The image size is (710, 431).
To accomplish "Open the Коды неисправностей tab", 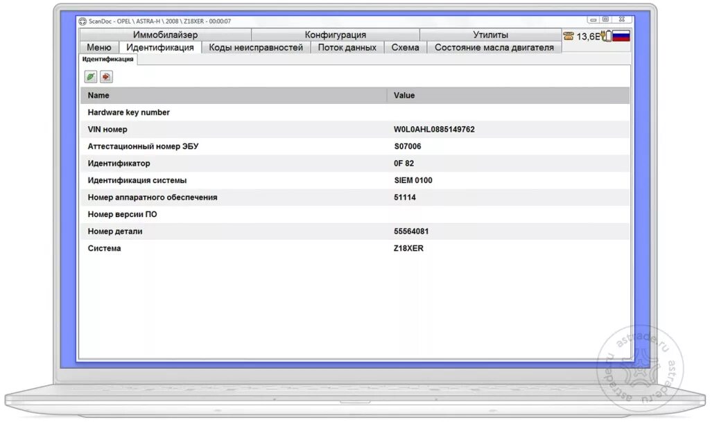I will [x=256, y=47].
